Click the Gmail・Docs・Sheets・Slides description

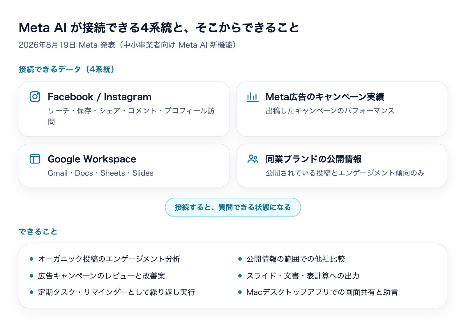pos(100,173)
